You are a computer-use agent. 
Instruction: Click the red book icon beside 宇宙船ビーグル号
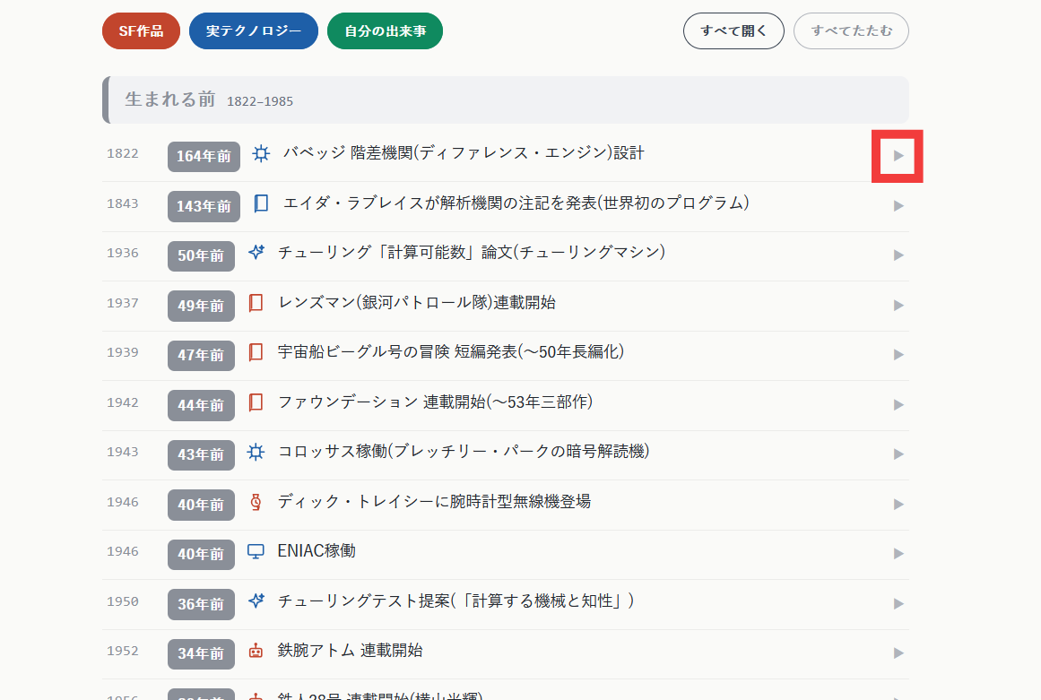coord(256,352)
